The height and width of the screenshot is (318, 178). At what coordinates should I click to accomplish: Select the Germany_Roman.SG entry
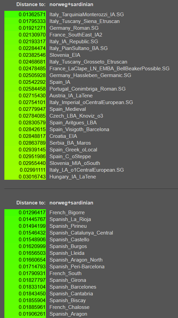pyautogui.click(x=74, y=28)
